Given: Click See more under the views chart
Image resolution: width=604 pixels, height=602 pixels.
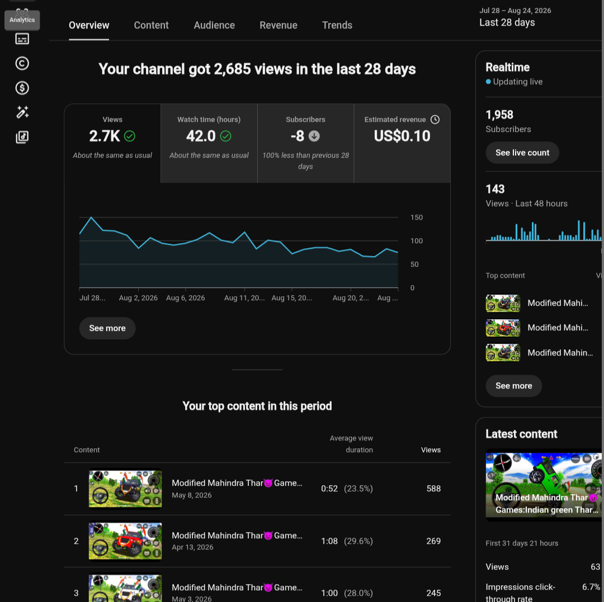Looking at the screenshot, I should (107, 328).
